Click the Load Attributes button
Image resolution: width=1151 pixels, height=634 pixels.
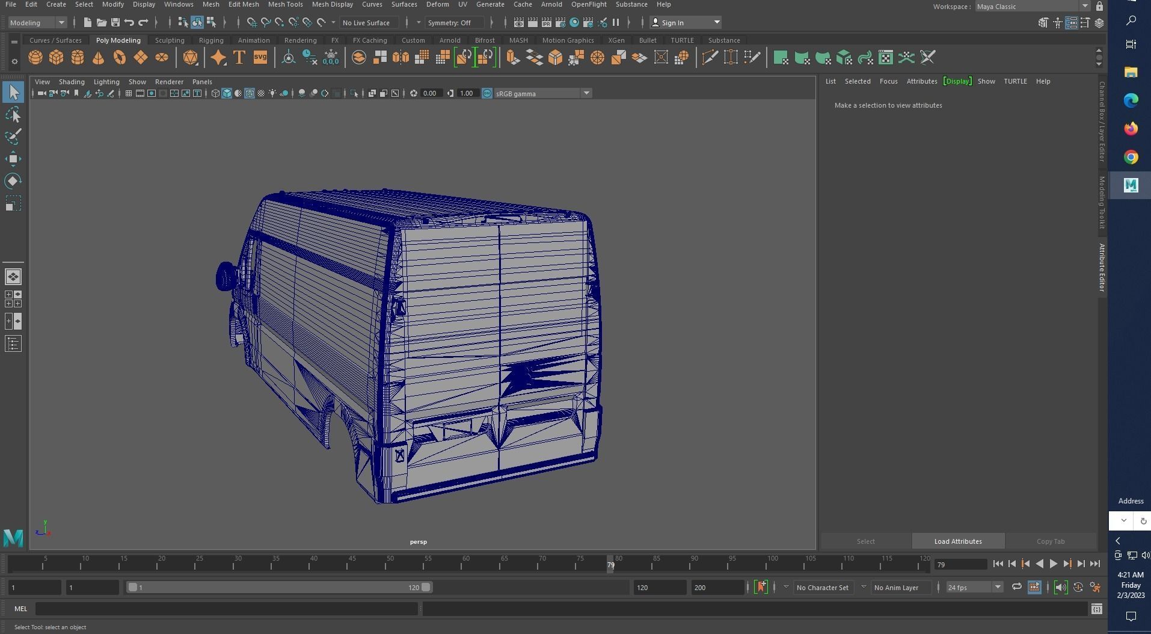tap(957, 541)
